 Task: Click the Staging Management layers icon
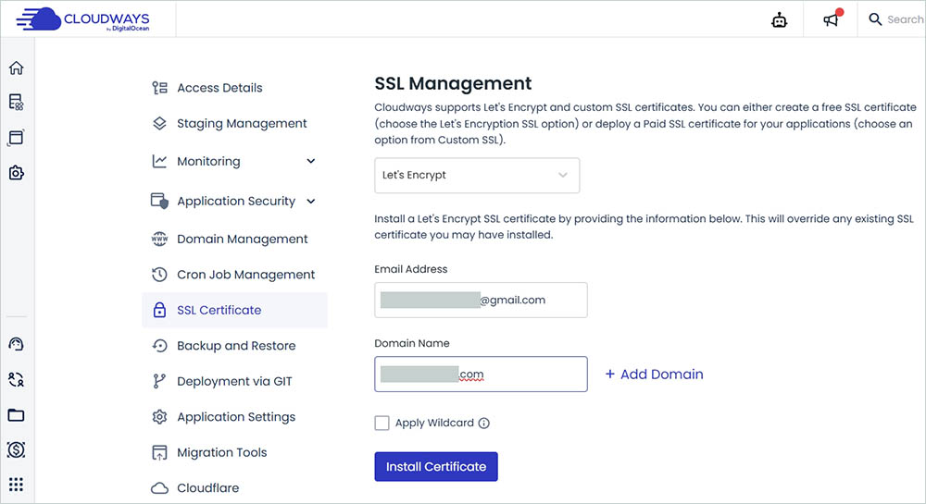coord(159,123)
